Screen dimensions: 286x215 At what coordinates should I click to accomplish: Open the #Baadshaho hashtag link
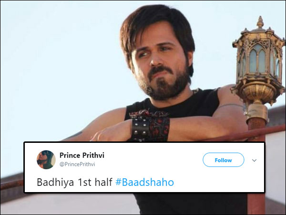[x=144, y=183]
